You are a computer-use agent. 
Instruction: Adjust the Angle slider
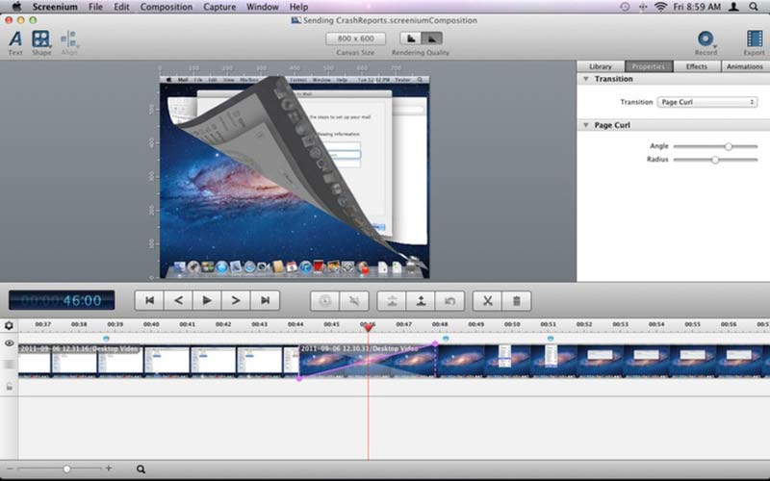click(728, 146)
